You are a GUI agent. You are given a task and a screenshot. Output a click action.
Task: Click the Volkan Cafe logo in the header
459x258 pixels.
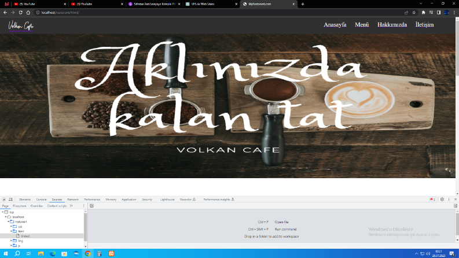(21, 25)
